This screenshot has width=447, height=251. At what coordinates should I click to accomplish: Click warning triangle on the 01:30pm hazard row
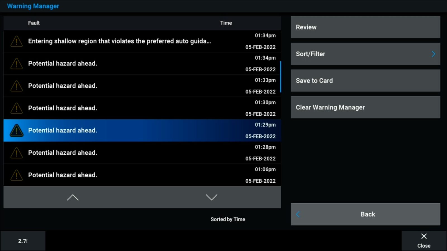coord(16,108)
